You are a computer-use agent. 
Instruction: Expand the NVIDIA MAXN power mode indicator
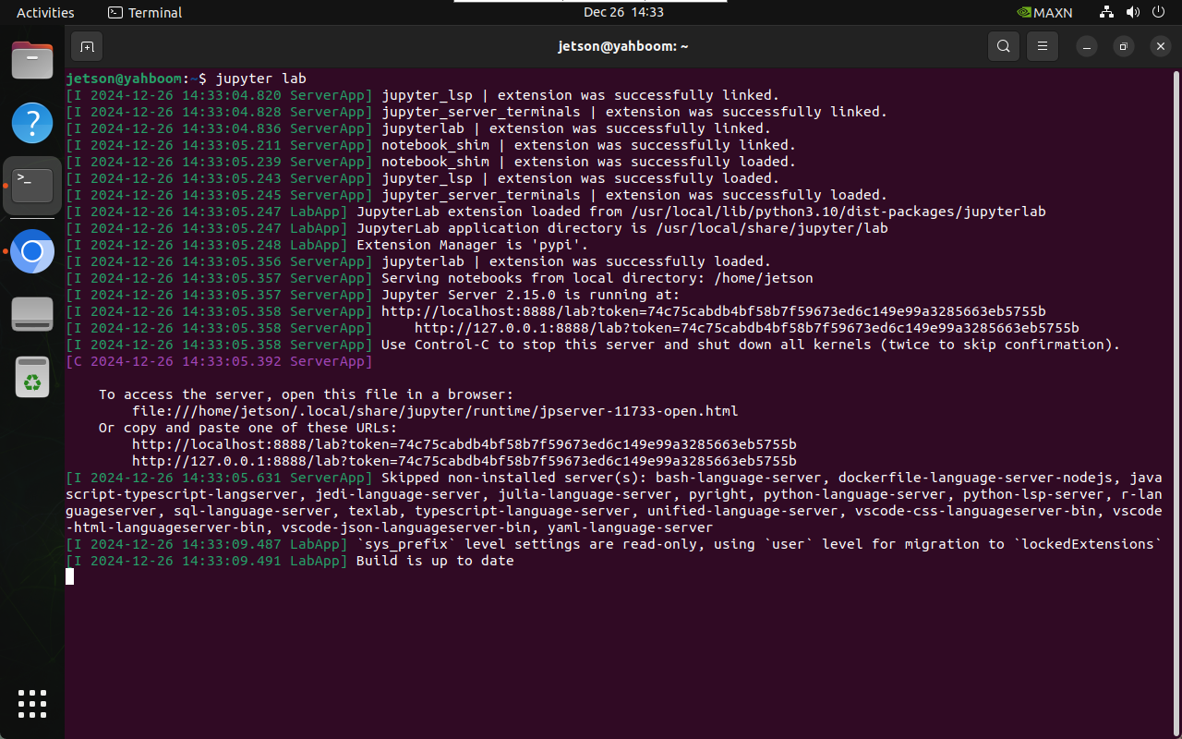click(1043, 12)
